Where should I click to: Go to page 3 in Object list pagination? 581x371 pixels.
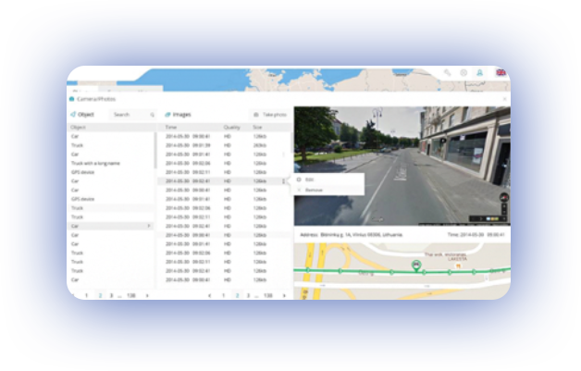coord(111,294)
